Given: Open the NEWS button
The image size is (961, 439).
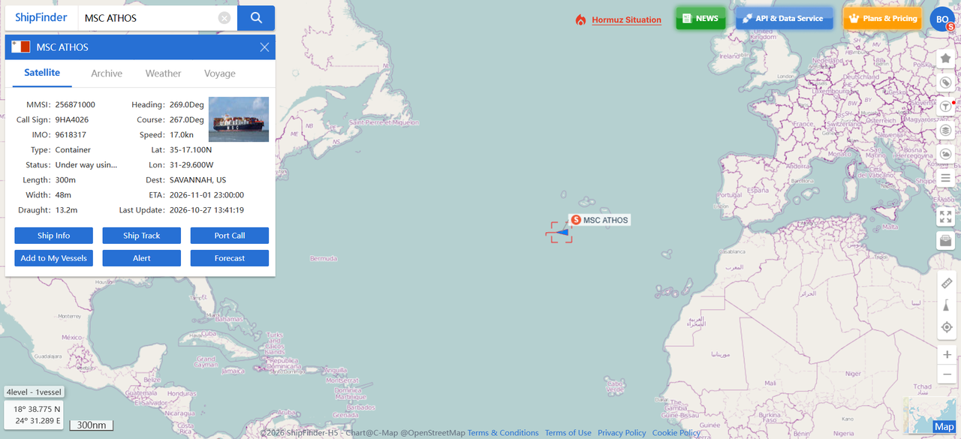Looking at the screenshot, I should coord(700,19).
